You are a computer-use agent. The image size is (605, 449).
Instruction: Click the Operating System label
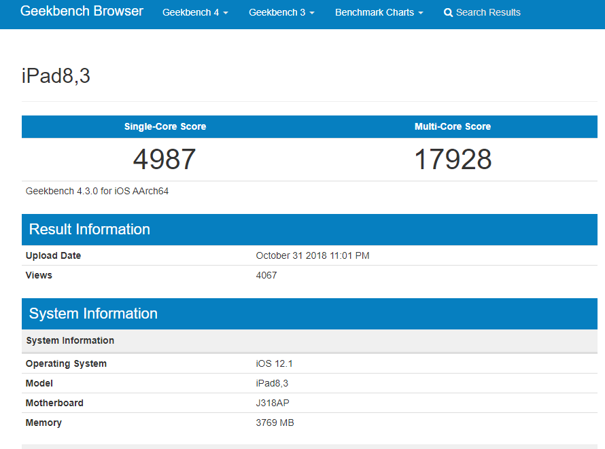[66, 364]
